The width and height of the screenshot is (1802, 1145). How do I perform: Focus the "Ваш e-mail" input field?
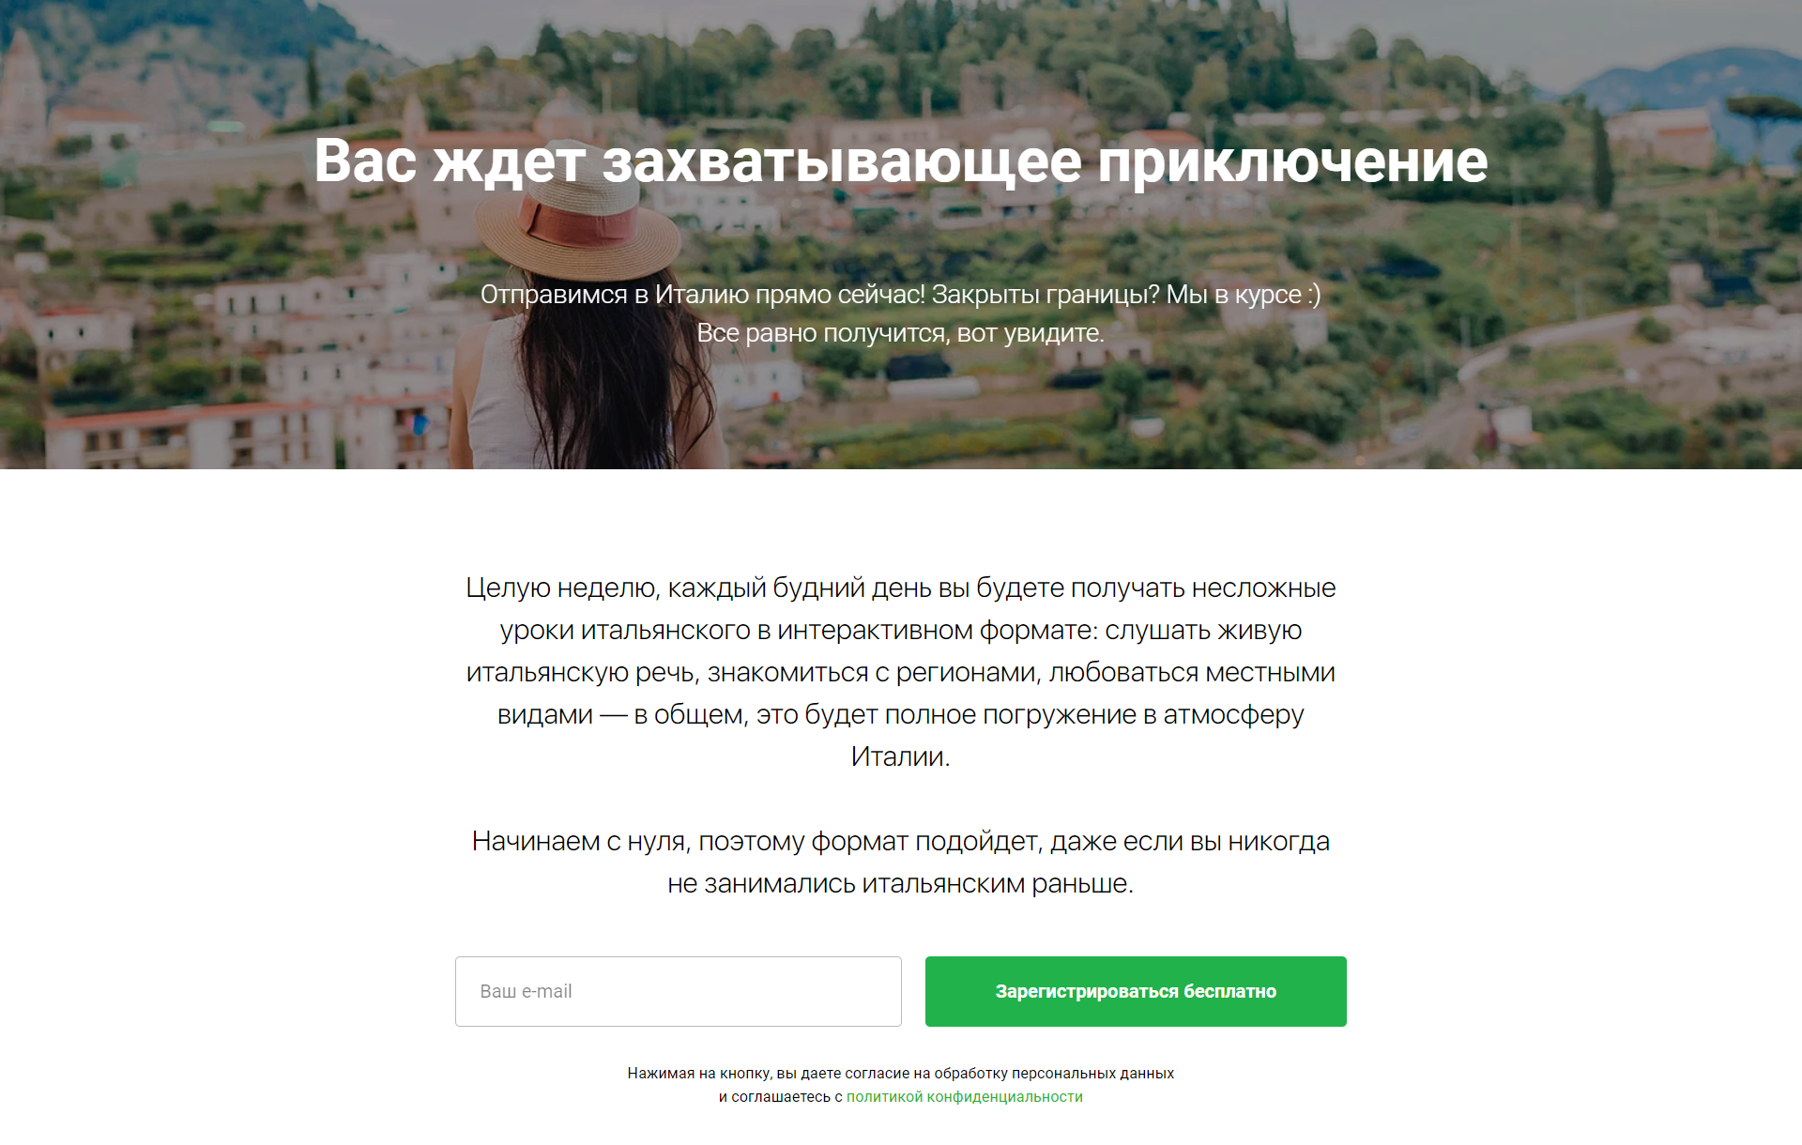[x=678, y=991]
